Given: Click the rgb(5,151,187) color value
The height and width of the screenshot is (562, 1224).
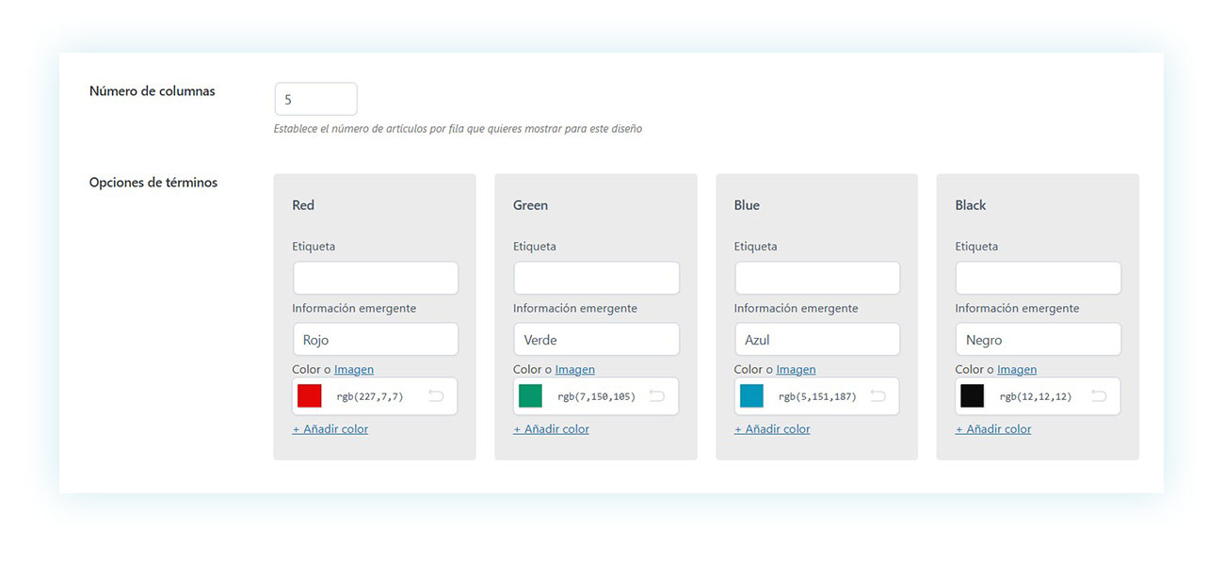Looking at the screenshot, I should coord(817,397).
